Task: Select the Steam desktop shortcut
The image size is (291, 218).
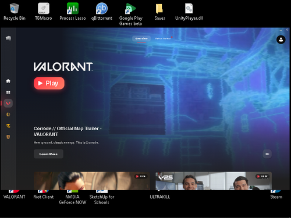Action: [x=276, y=195]
